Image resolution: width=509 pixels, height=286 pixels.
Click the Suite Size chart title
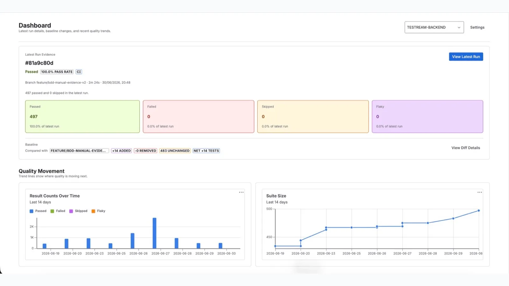[276, 196]
